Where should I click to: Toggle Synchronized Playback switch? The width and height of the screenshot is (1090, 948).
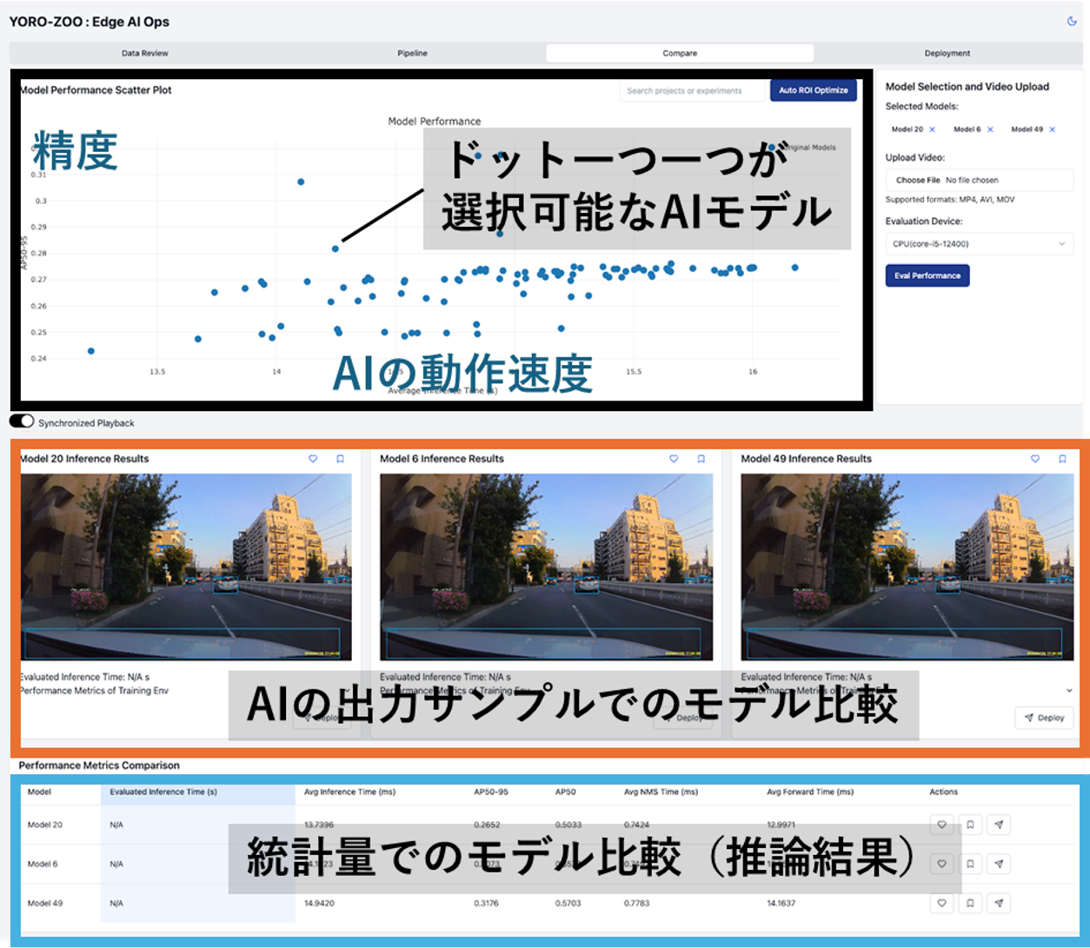[x=22, y=421]
